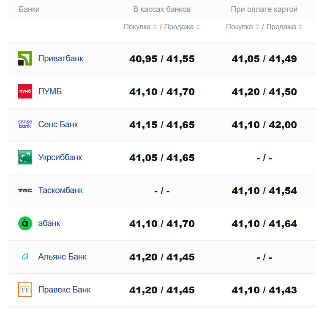
Task: Click the Таскомбанк TAC logo icon
Action: (25, 190)
